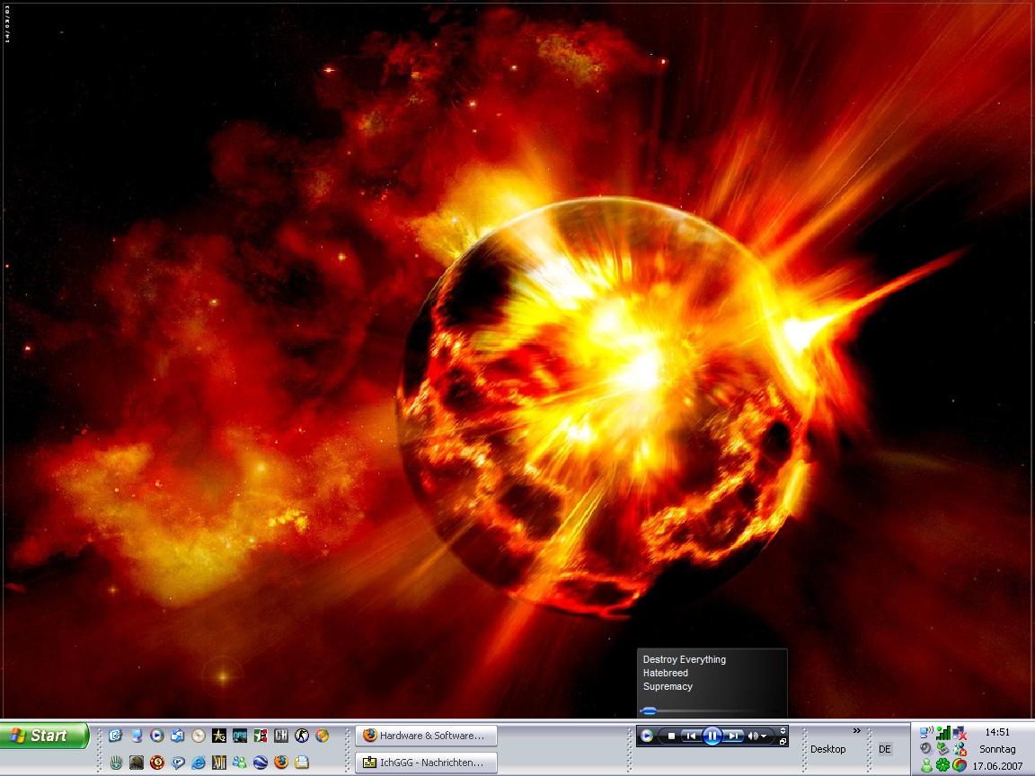This screenshot has height=776, width=1035.
Task: Launch Need for Speed quick launch icon
Action: (x=240, y=736)
